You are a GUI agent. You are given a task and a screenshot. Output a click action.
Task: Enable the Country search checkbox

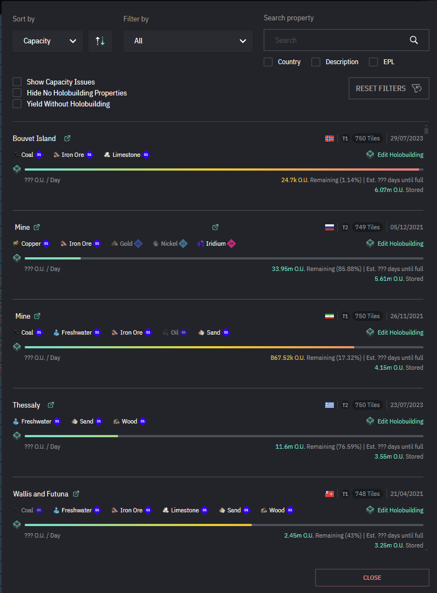click(x=268, y=62)
